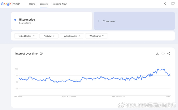Click the Mar 4 at 11:56 PM axis label
The width and height of the screenshot is (178, 110).
[69, 97]
